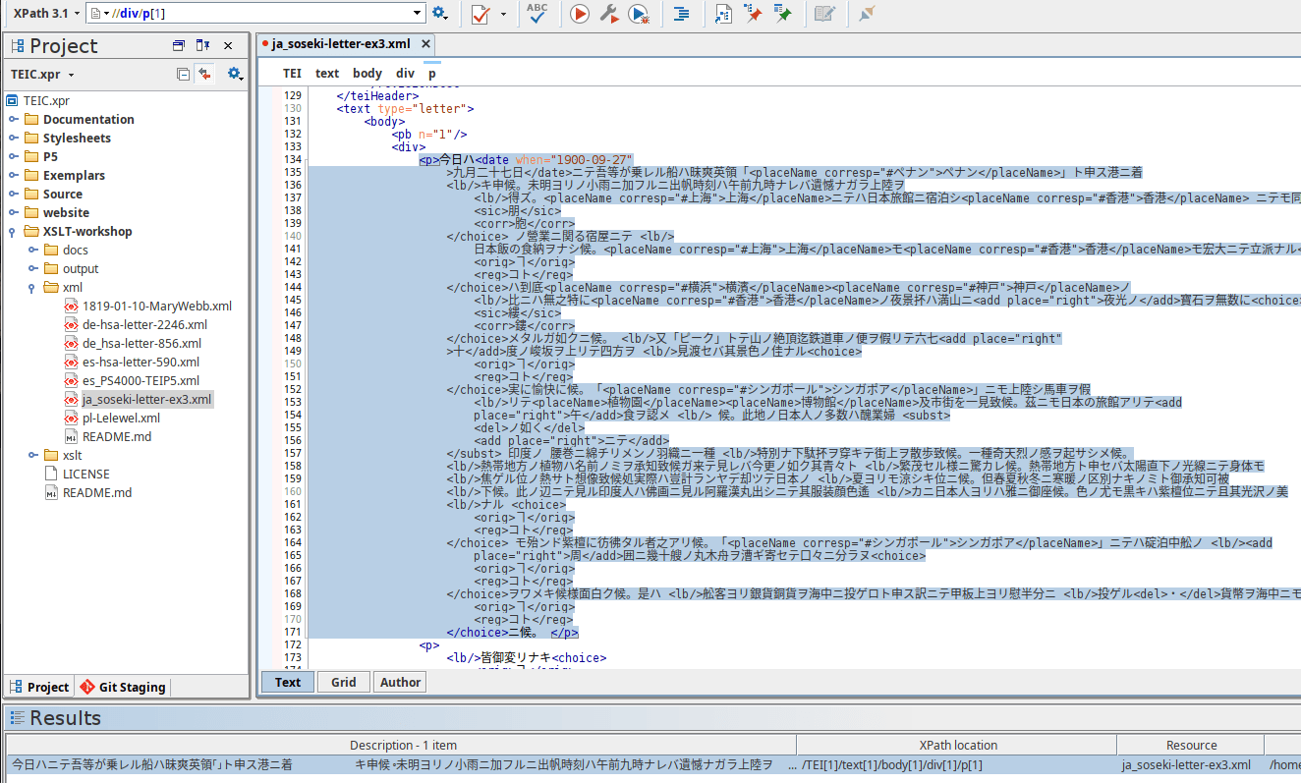
Task: Toggle link with editor button
Action: click(204, 74)
